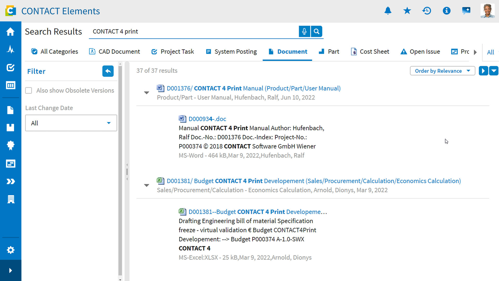Toggle Also show Obsolete Versions
This screenshot has width=499, height=281.
pos(29,91)
